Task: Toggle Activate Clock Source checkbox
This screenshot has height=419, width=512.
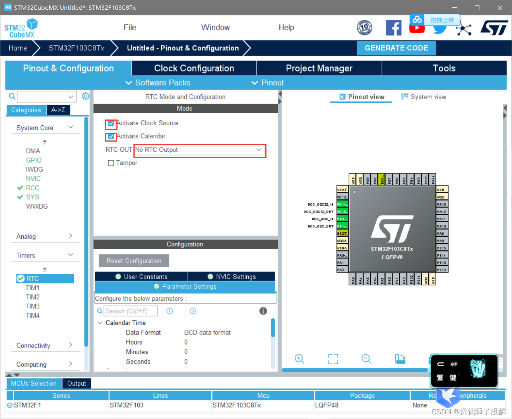Action: coord(111,123)
